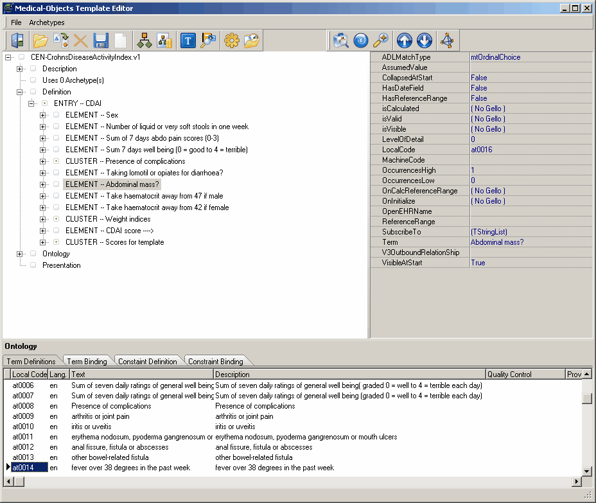This screenshot has width=596, height=503.
Task: Toggle checkbox next to Ontology tree node
Action: coord(33,254)
